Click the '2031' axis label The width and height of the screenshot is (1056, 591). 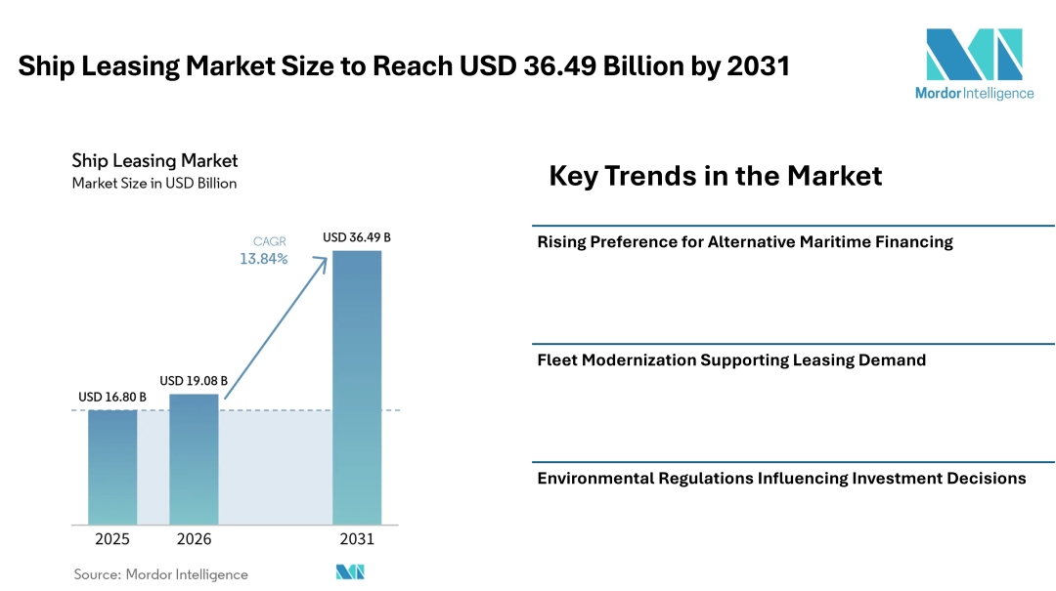click(357, 539)
